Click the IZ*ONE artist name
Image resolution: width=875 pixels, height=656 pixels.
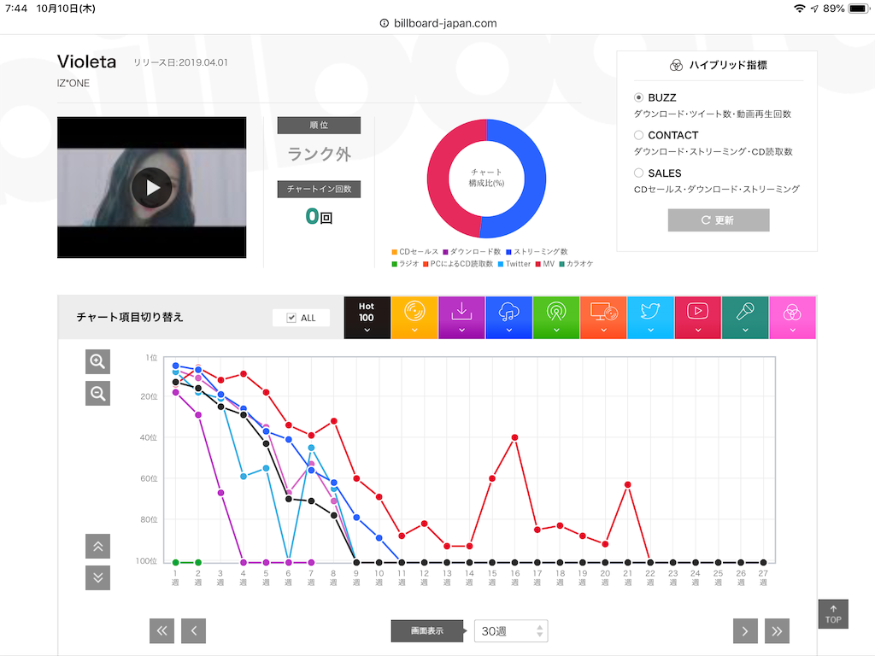point(73,83)
